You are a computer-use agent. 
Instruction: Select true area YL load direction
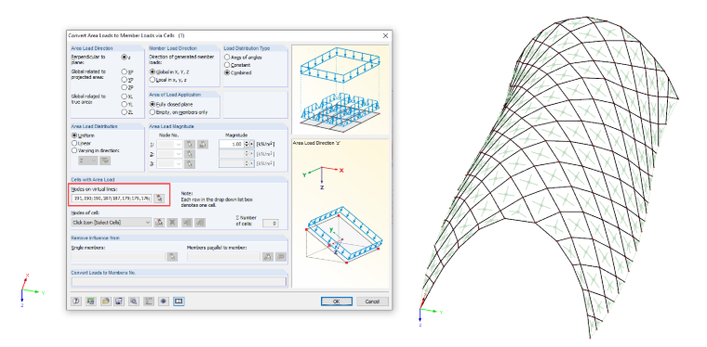point(125,104)
